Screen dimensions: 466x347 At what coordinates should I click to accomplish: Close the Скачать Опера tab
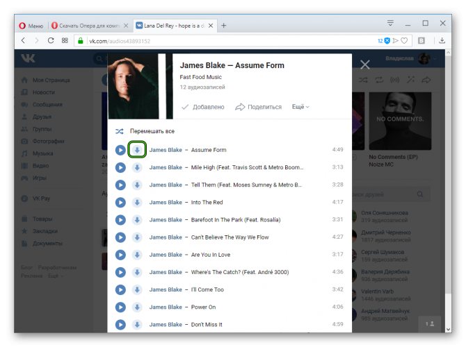126,26
